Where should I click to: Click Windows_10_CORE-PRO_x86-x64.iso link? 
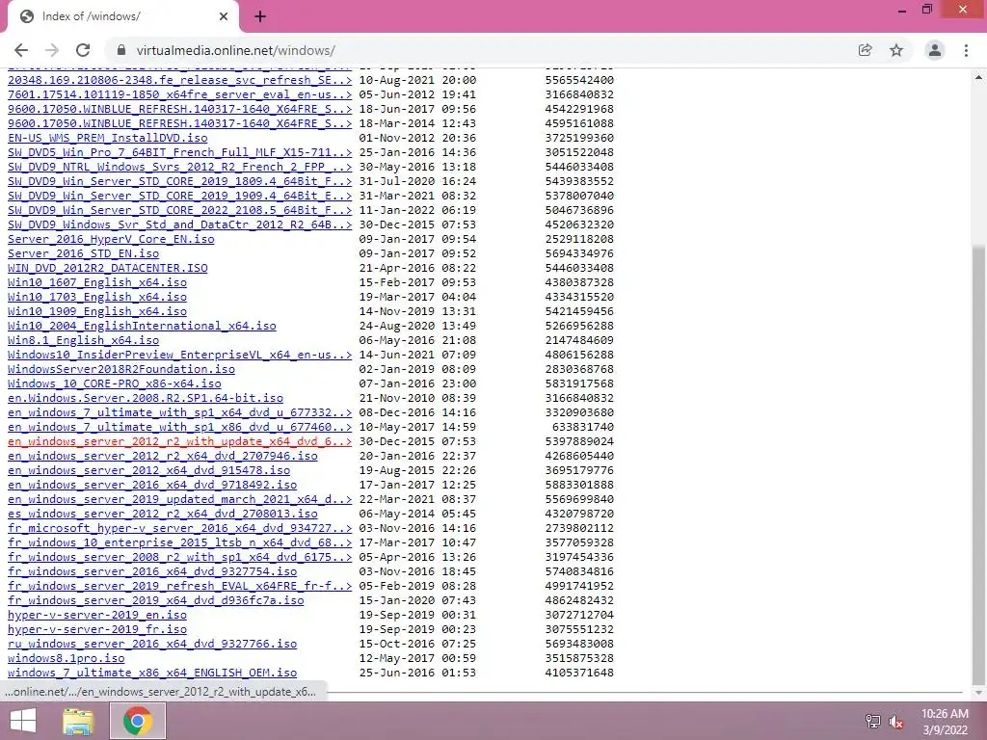click(x=115, y=383)
